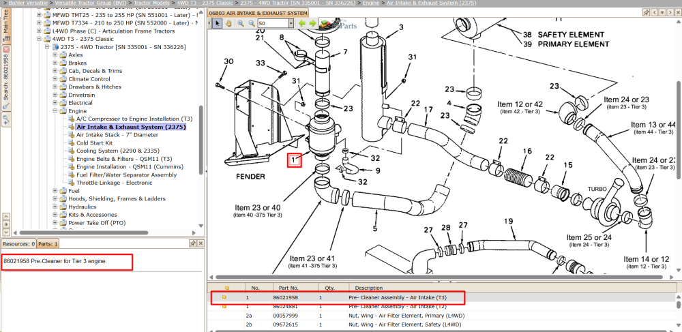Collapse the 2375 - 4WD Tractor node

(47, 46)
